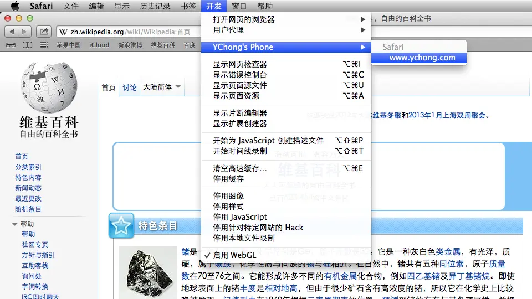The width and height of the screenshot is (532, 299).
Task: Switch to 讨论 tab
Action: (x=129, y=87)
